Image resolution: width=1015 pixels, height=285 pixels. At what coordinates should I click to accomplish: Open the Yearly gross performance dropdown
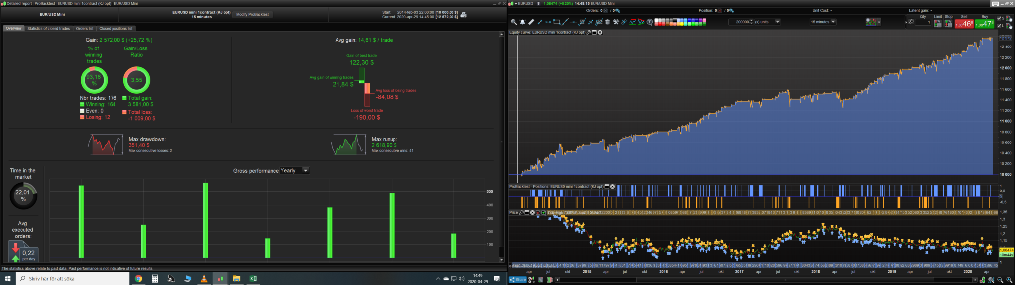click(x=294, y=171)
